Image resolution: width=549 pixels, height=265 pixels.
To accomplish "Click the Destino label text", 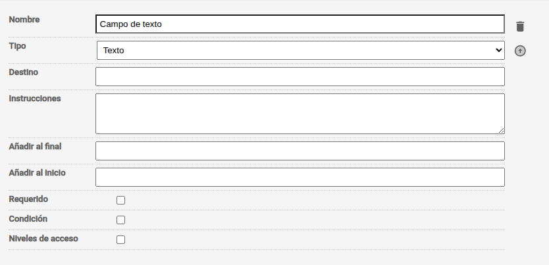I will point(24,72).
